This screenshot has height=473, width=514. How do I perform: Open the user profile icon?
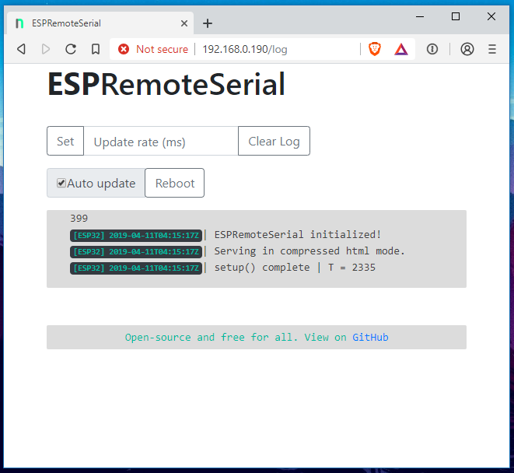(467, 49)
